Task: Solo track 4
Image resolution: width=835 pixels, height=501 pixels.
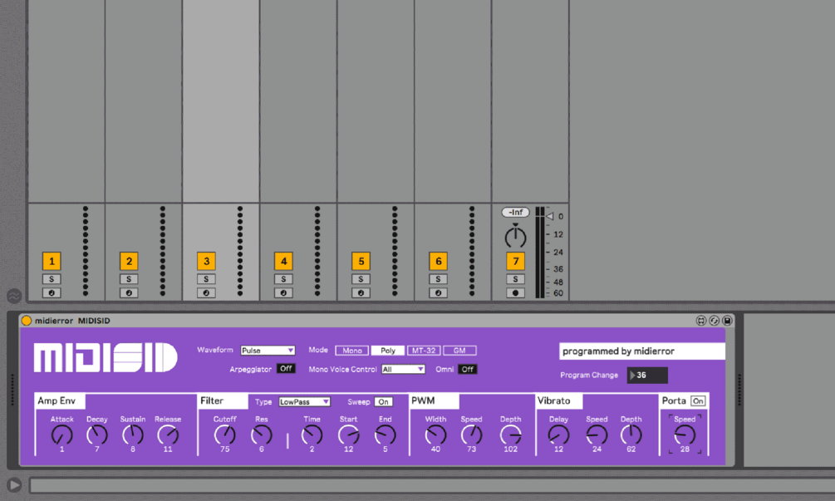Action: (283, 279)
